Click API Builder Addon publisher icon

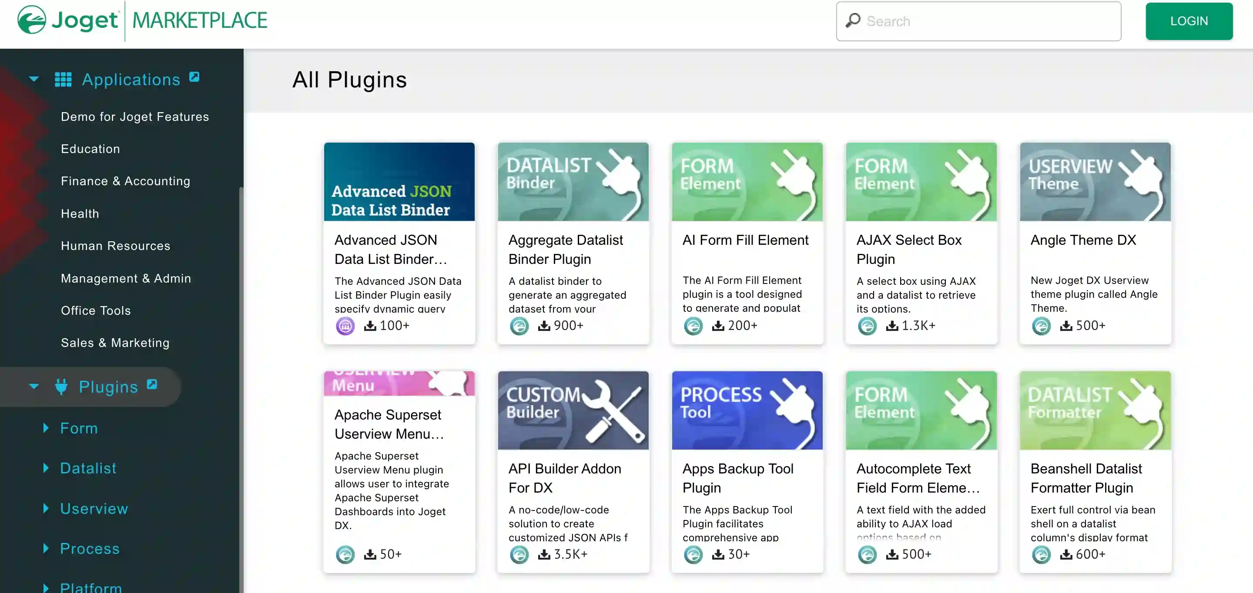(519, 555)
